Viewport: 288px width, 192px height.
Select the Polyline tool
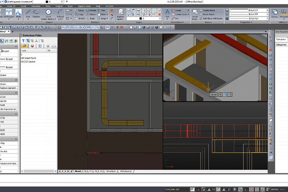36,14
